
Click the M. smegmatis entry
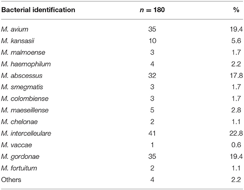22,87
